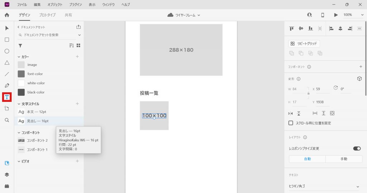
Task: Go to Home screen icon
Action: [x=7, y=15]
